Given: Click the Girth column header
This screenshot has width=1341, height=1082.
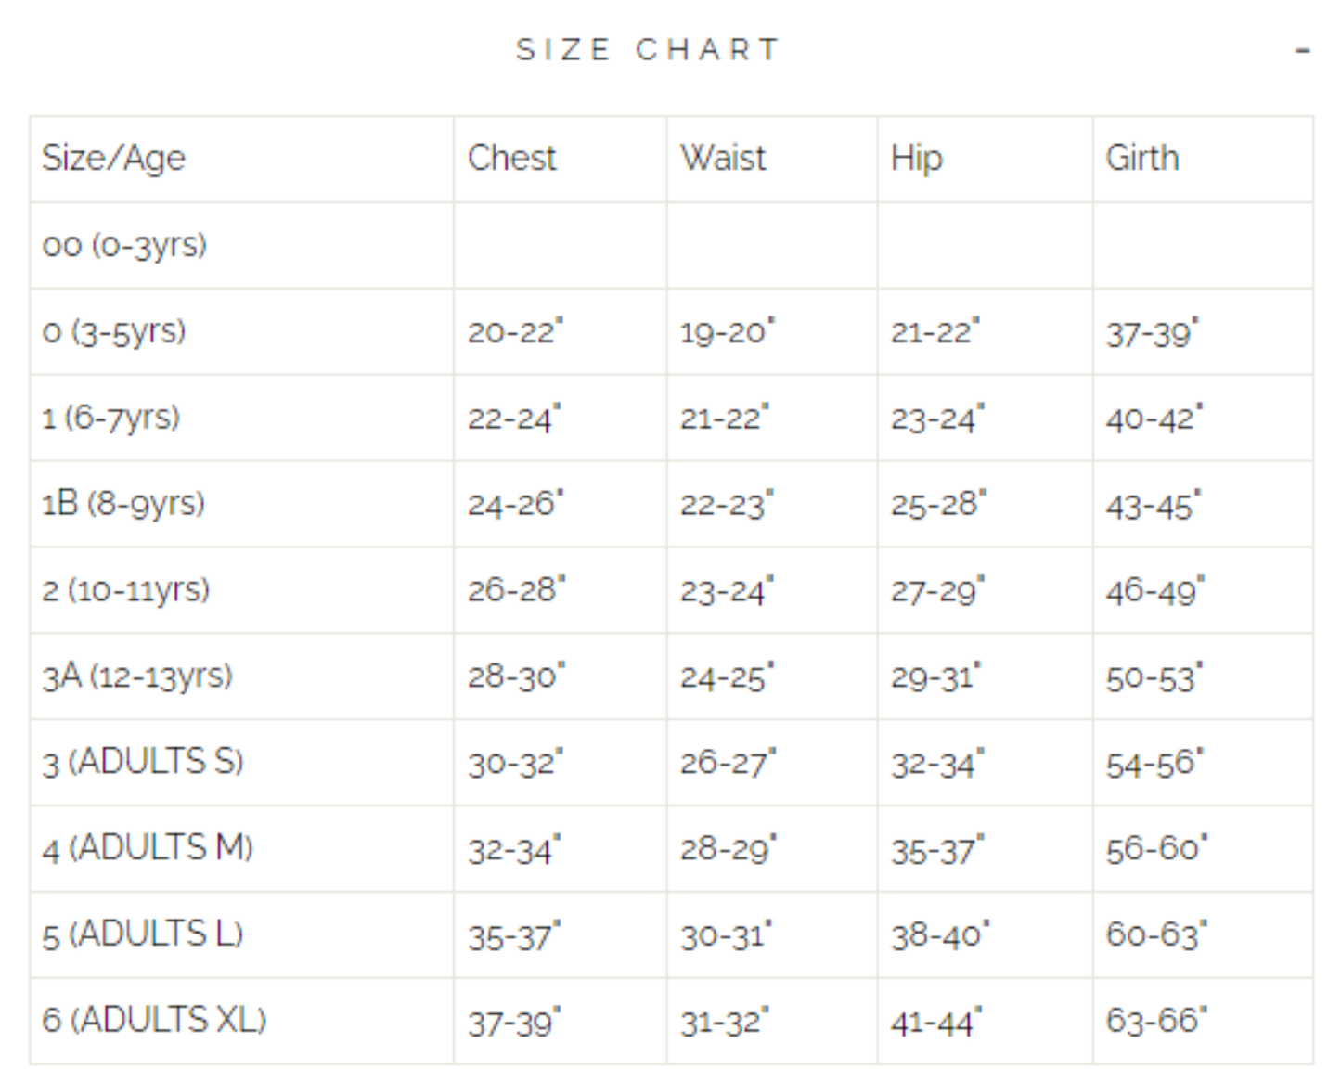Looking at the screenshot, I should 1141,159.
